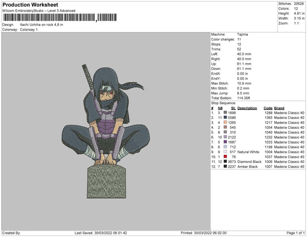
Task: Select the Diamond Black color swatch
Action: point(225,161)
